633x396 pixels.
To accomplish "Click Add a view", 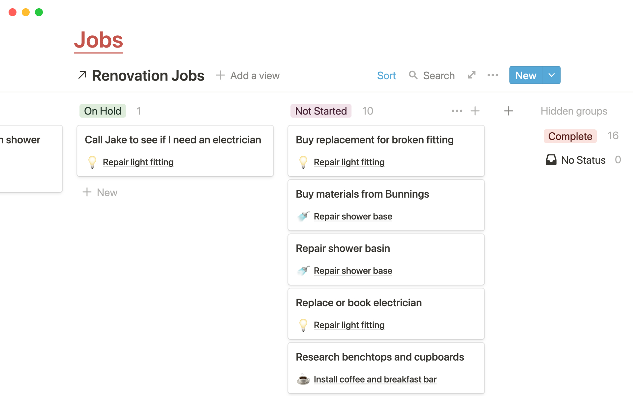I will tap(248, 76).
